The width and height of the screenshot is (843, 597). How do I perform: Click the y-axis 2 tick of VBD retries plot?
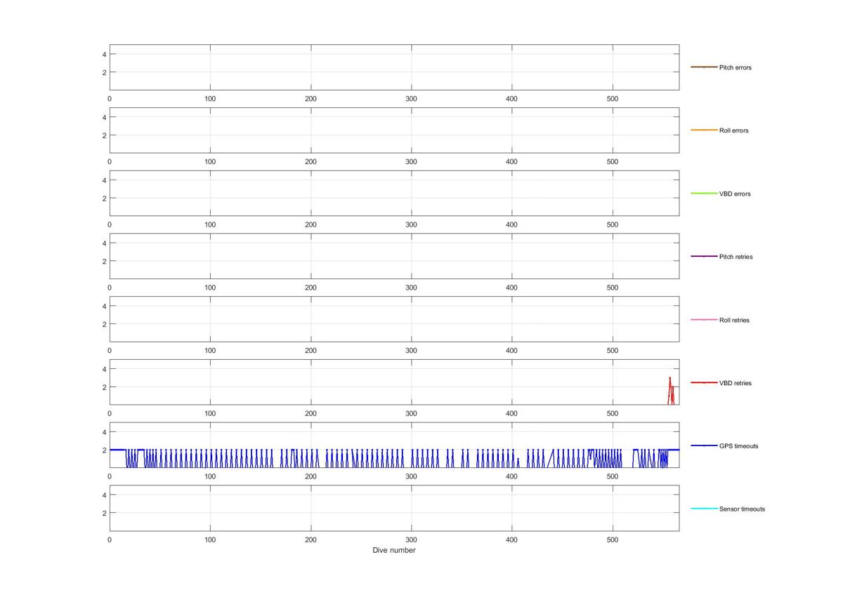tap(104, 387)
